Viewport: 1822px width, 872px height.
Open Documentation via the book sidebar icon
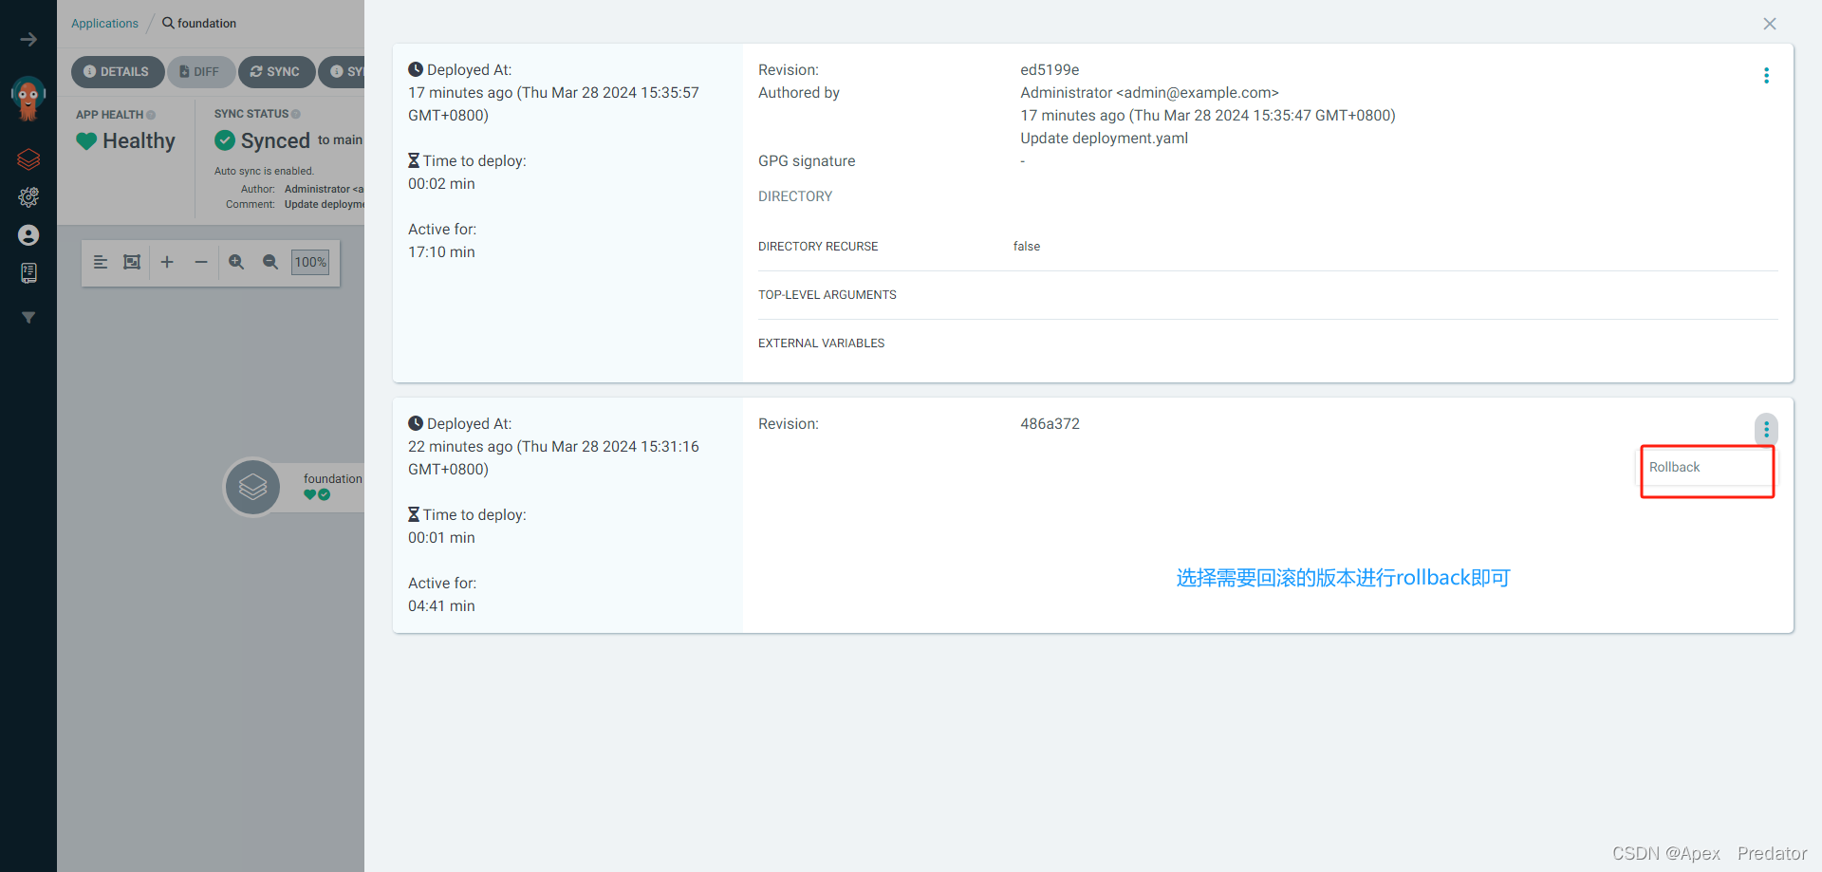(x=28, y=273)
